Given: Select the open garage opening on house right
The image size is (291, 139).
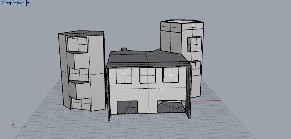Looking at the screenshot, I should tap(171, 107).
